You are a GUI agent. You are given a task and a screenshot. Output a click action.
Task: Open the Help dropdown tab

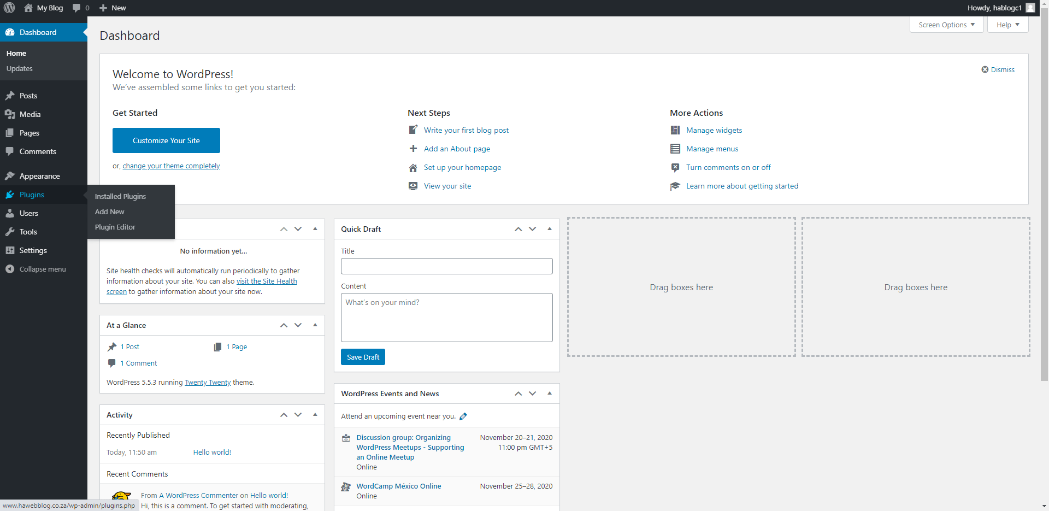click(x=1007, y=25)
